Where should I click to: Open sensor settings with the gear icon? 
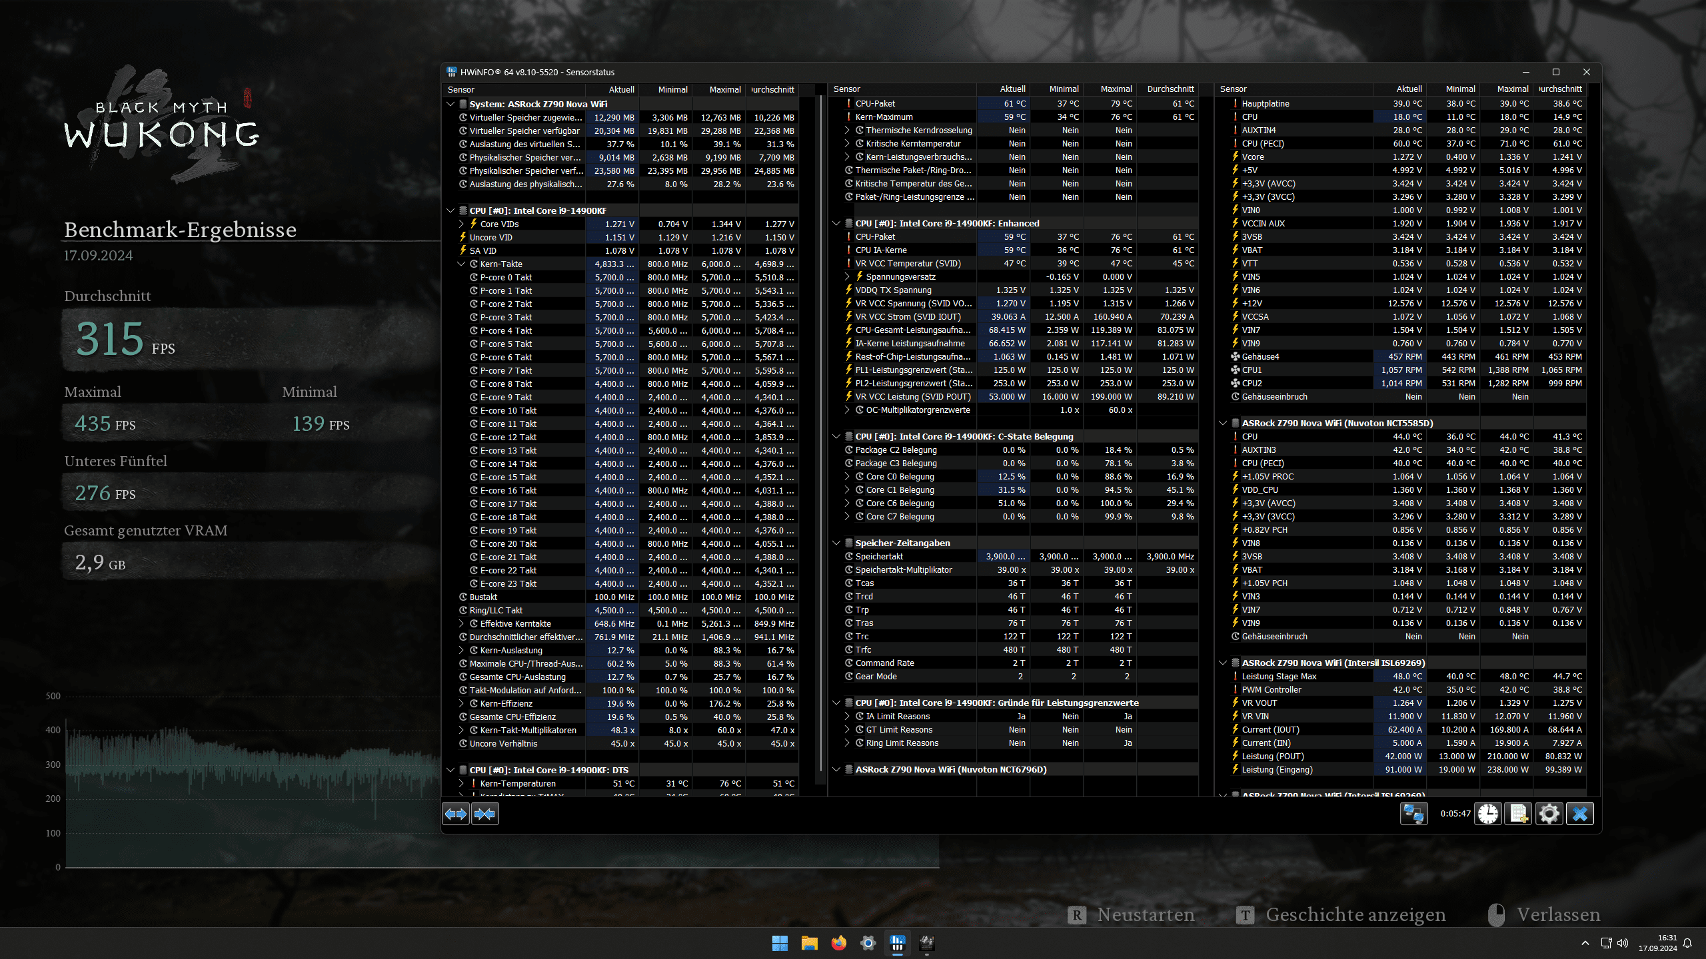(1549, 814)
